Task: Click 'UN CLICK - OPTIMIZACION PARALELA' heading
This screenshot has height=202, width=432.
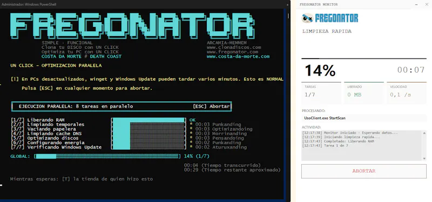Action: coord(56,65)
